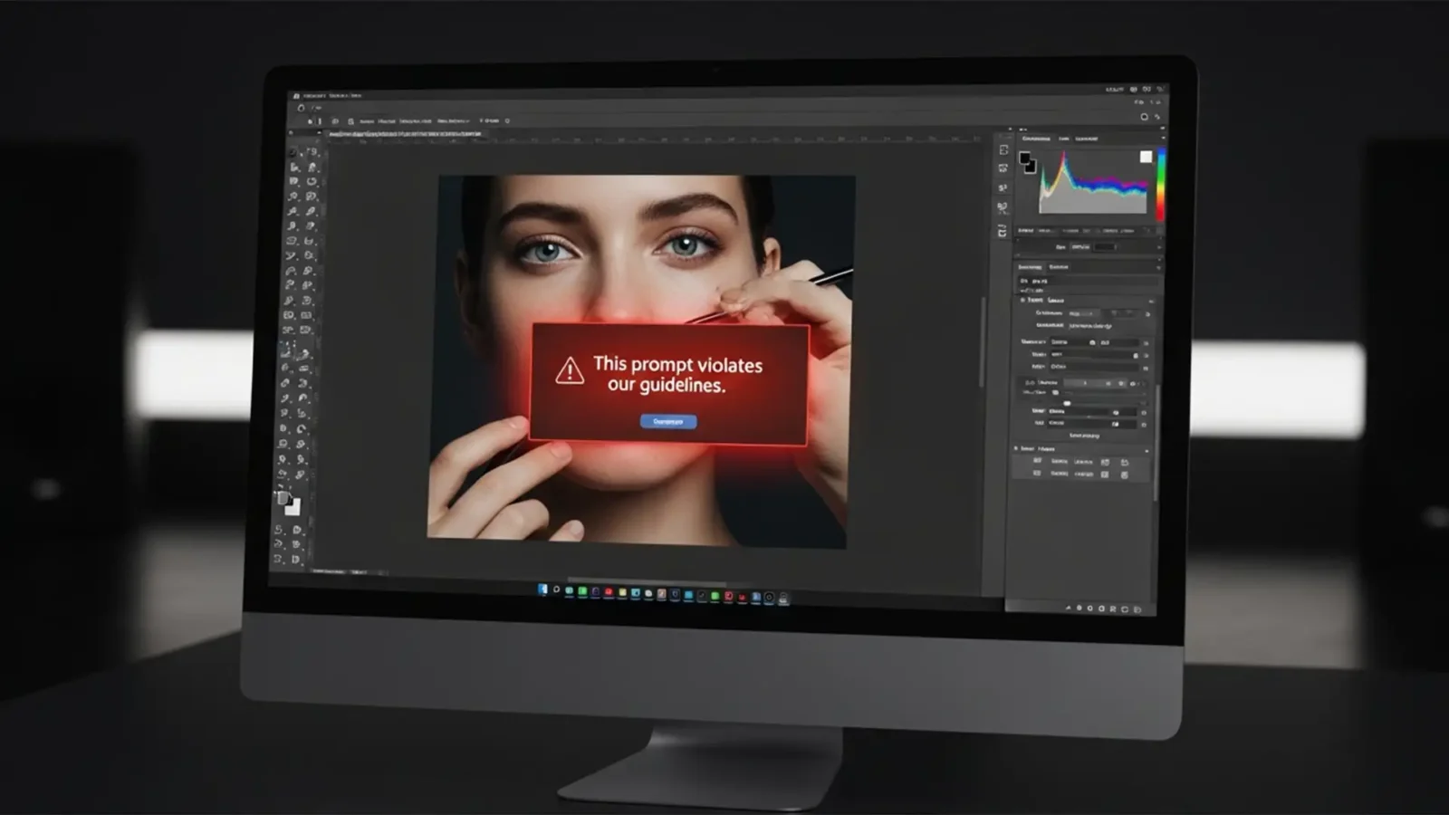Open the mode dropdown in the options bar
Screen dimensions: 1449x815
click(453, 121)
